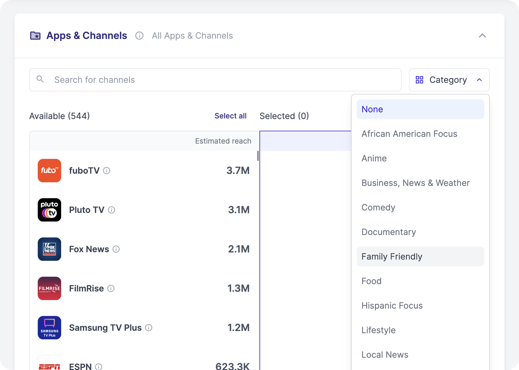Click the fuboTV 3.7M reach value
Image resolution: width=519 pixels, height=370 pixels.
pyautogui.click(x=238, y=171)
